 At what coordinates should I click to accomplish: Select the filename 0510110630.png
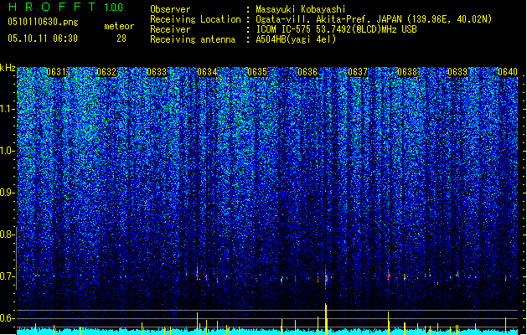tap(43, 22)
